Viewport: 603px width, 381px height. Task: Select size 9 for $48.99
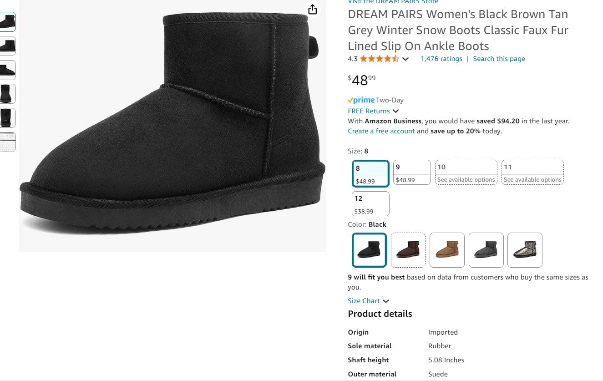pyautogui.click(x=411, y=172)
